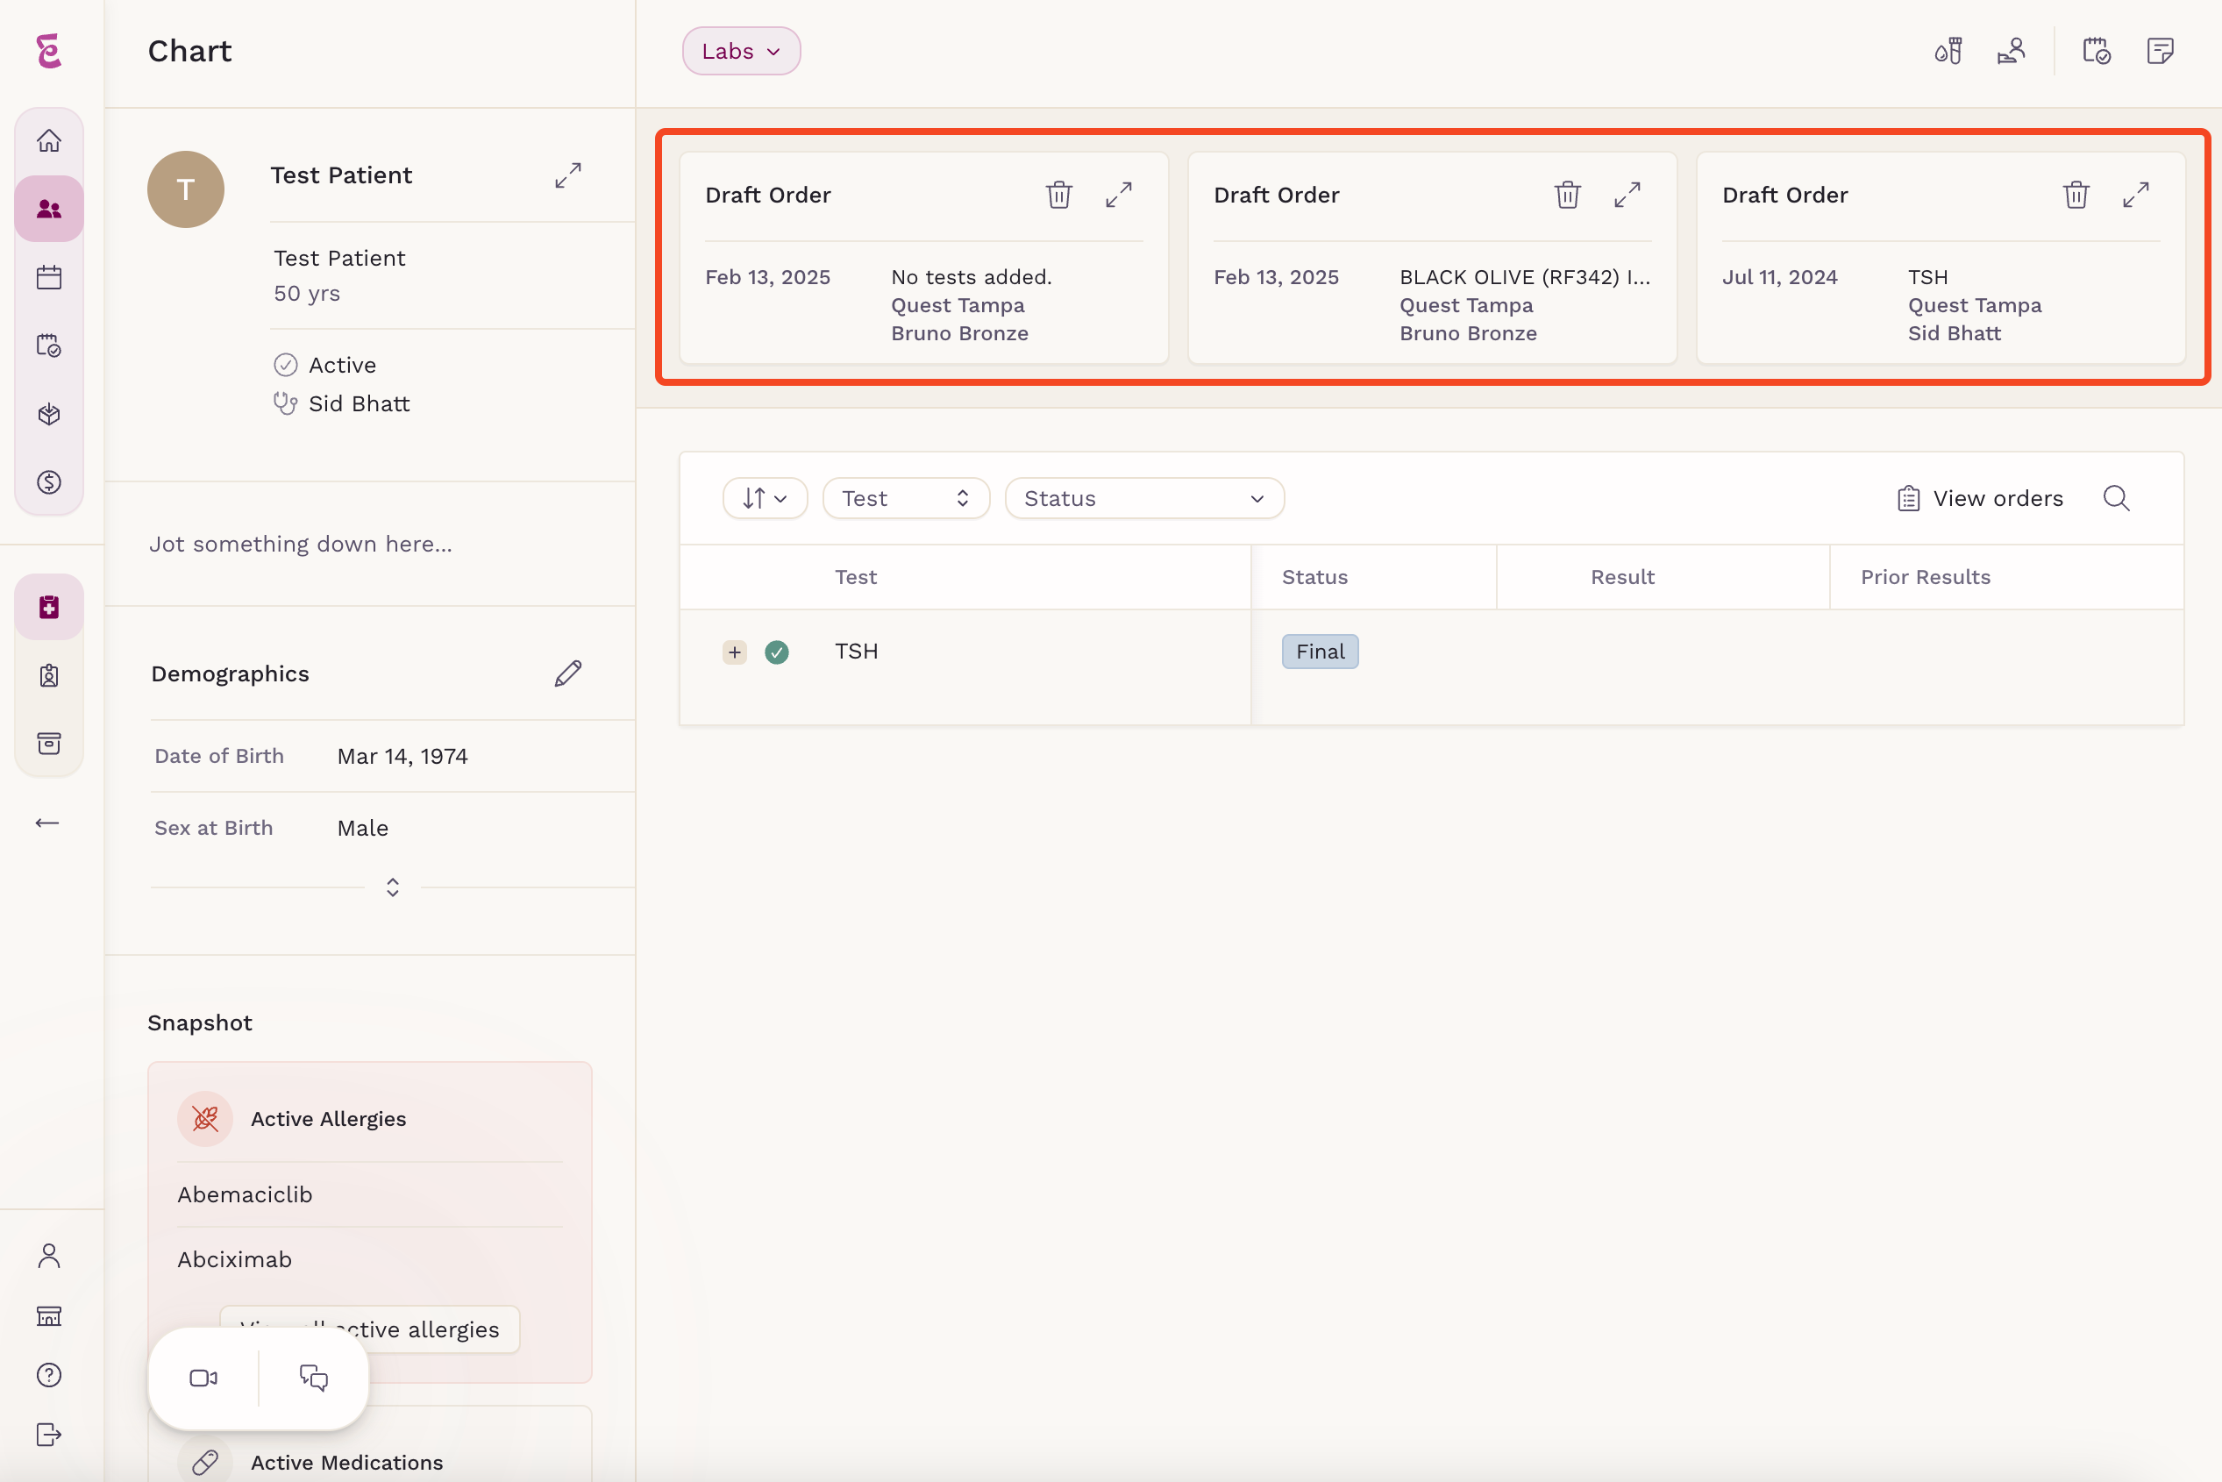Open the Labs dropdown
This screenshot has height=1482, width=2222.
[x=741, y=51]
